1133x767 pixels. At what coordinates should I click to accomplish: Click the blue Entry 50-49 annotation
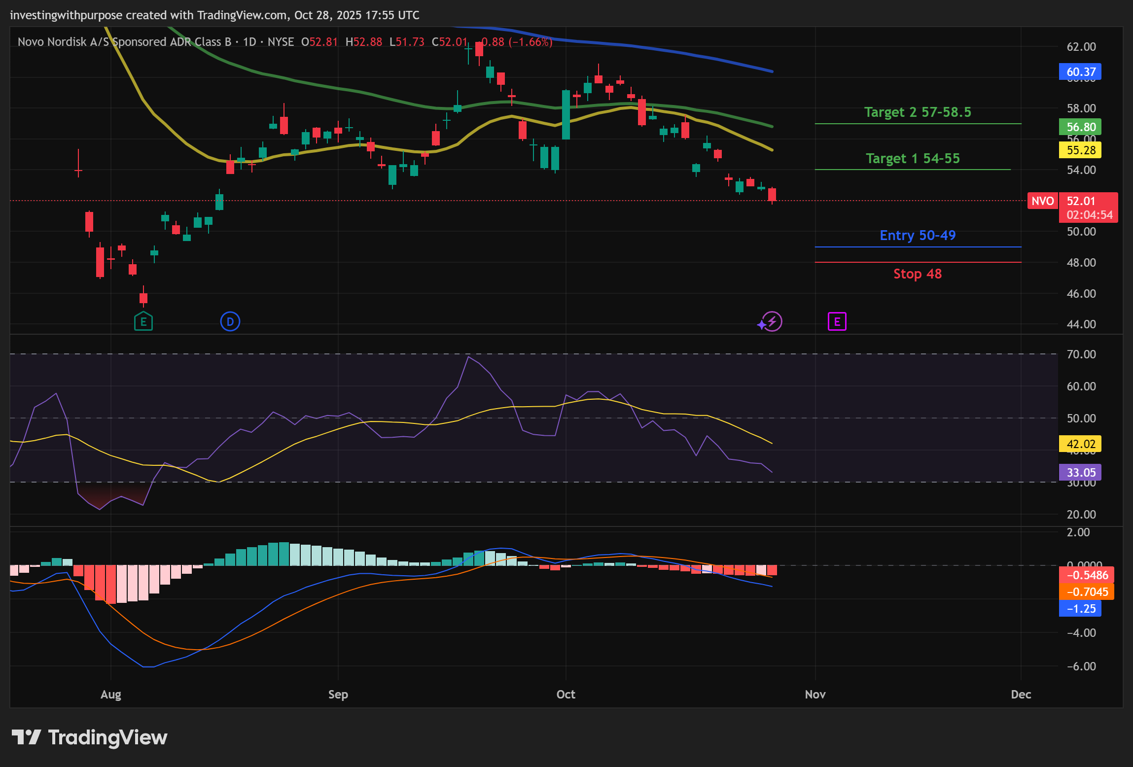pos(917,236)
